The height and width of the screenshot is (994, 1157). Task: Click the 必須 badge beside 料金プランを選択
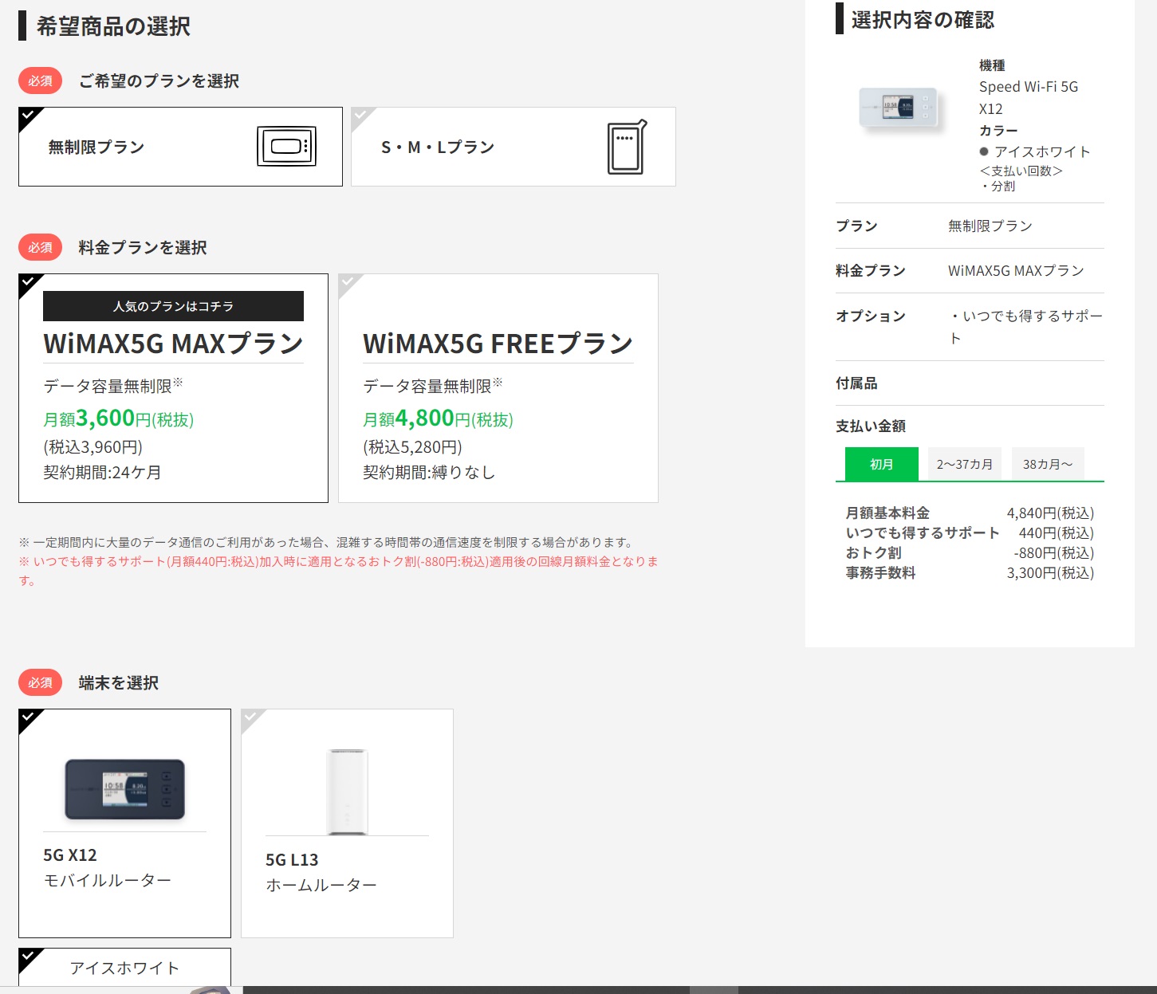tap(40, 247)
